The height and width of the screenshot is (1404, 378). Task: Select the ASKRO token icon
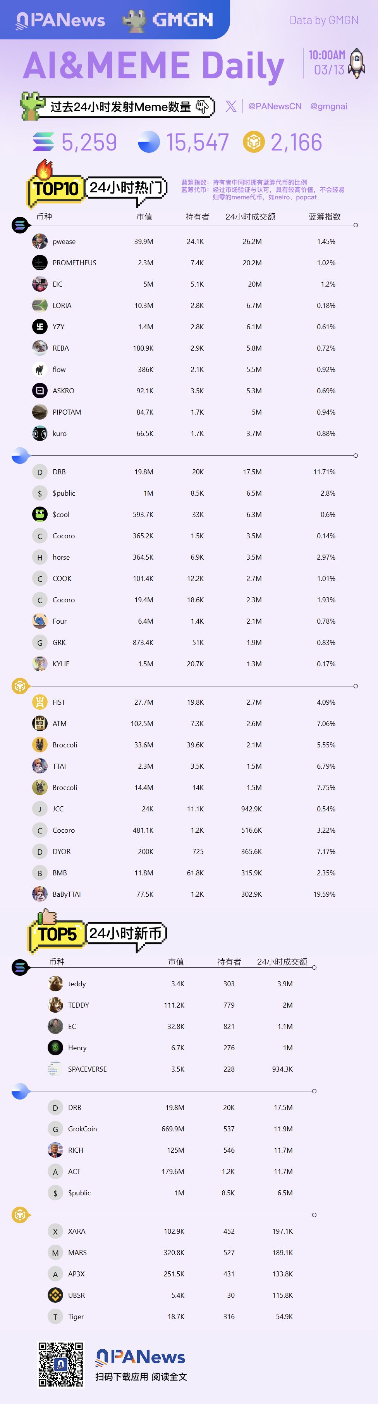tap(40, 391)
